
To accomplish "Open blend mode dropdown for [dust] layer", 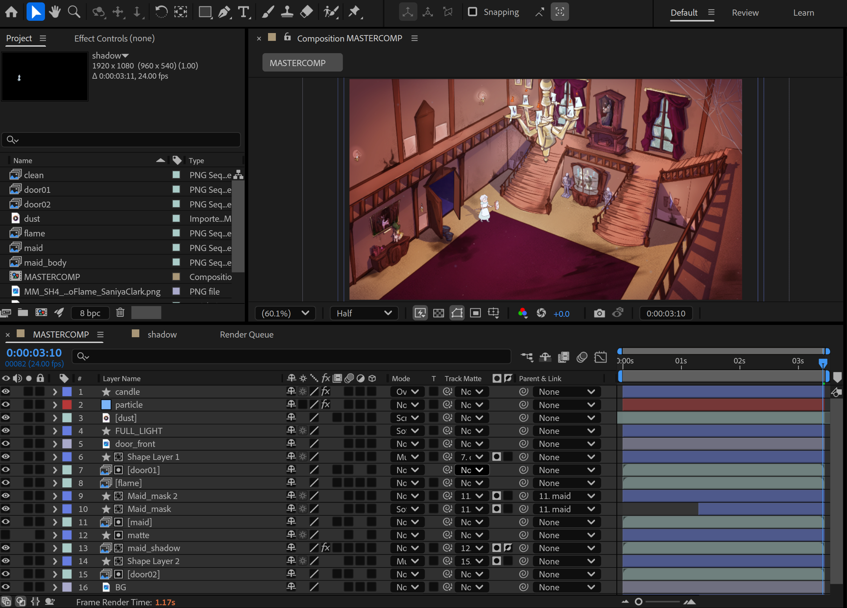I will [407, 418].
